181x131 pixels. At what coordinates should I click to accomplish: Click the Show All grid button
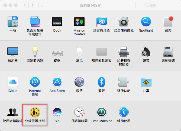point(43,5)
